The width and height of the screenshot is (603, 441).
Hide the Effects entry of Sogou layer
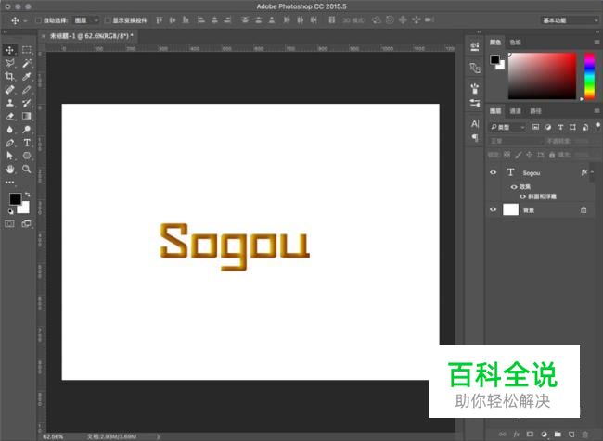(x=514, y=187)
